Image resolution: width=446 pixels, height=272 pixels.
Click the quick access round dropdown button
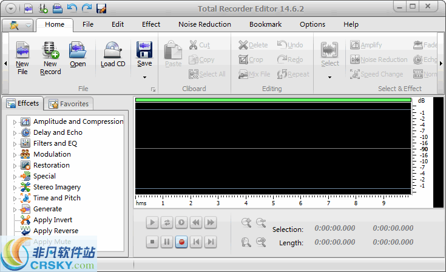[11, 9]
